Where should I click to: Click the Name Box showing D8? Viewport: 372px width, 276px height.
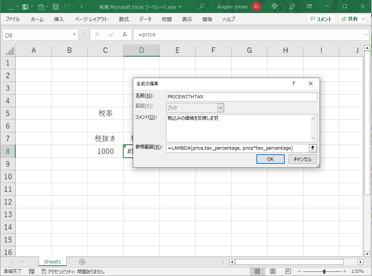pyautogui.click(x=37, y=35)
